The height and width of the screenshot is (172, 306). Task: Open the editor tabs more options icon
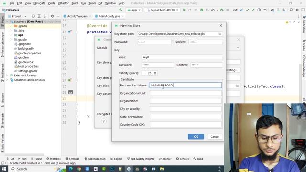pyautogui.click(x=299, y=16)
